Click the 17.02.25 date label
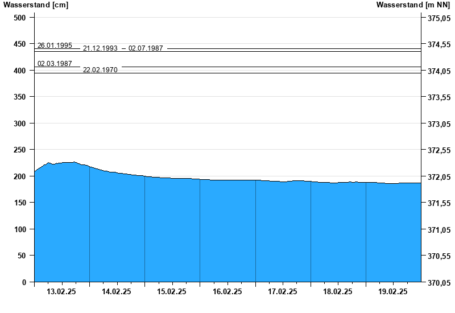This screenshot has height=313, width=455. click(x=283, y=291)
